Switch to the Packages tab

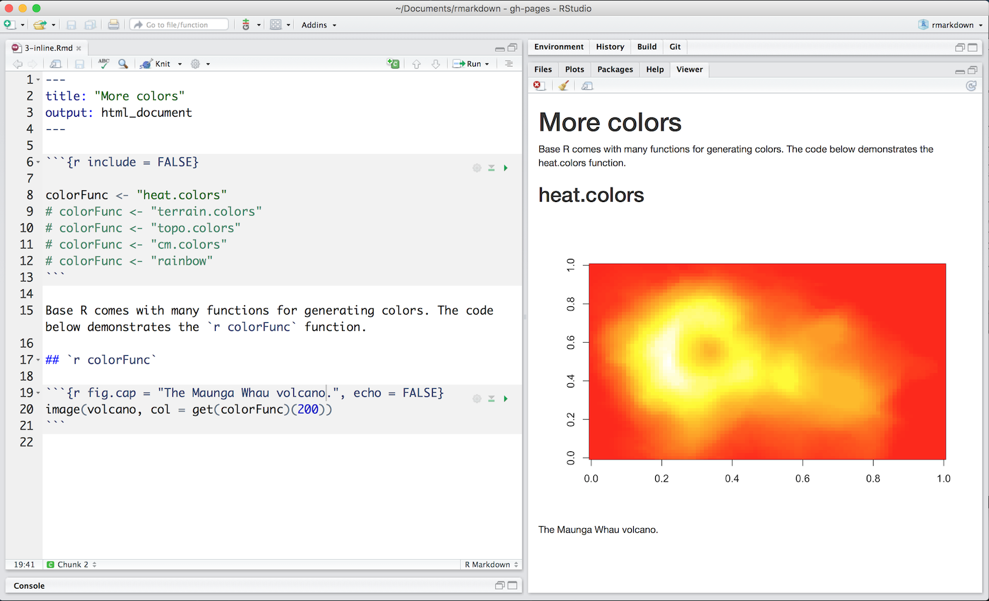coord(615,69)
